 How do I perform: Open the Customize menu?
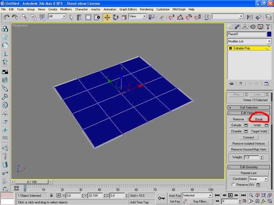tap(163, 9)
